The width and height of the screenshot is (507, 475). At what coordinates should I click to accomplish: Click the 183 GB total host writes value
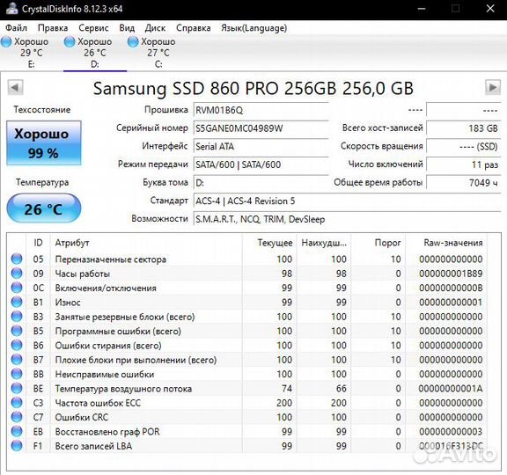pos(463,128)
